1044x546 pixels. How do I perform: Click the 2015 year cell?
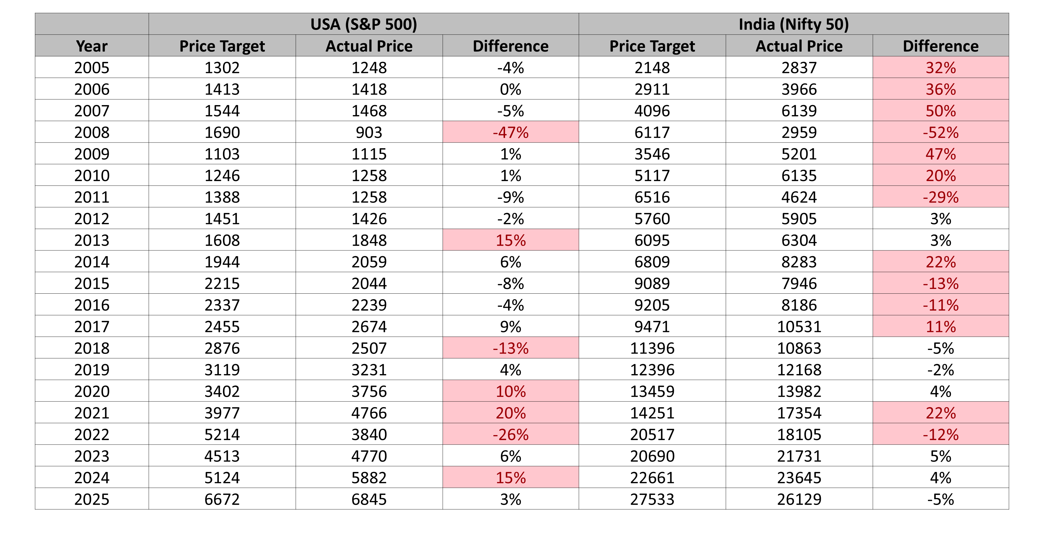click(92, 283)
